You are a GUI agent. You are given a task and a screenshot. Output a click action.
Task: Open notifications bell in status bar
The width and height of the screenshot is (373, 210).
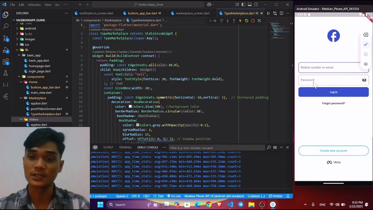click(288, 196)
